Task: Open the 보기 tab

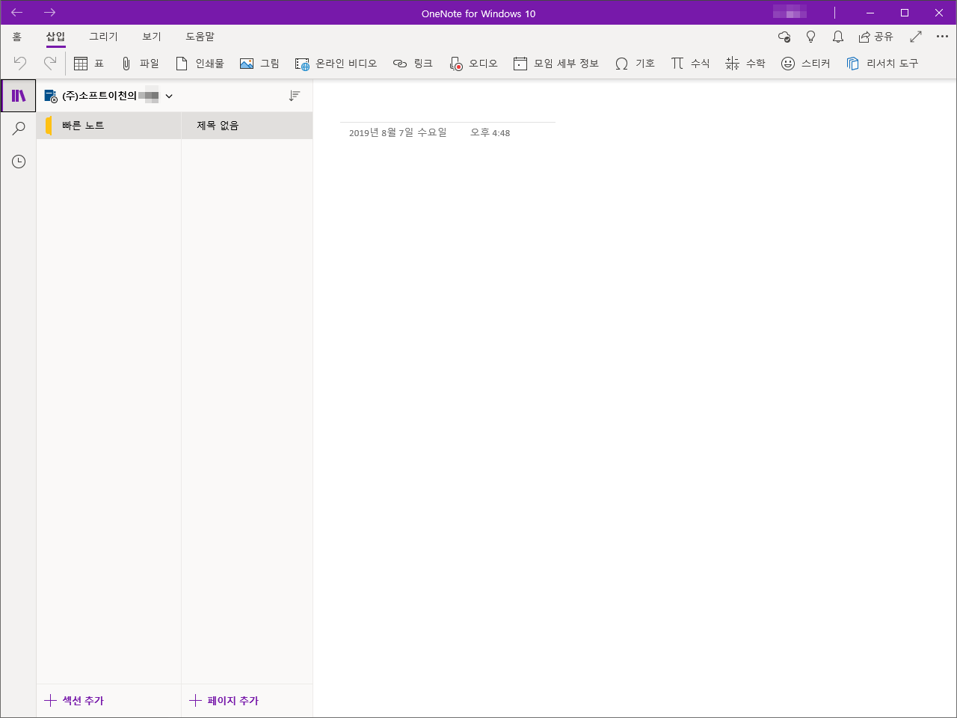Action: pyautogui.click(x=150, y=36)
